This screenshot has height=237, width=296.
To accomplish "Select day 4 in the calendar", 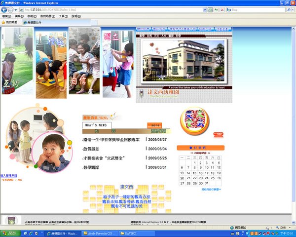I will 213,163.
